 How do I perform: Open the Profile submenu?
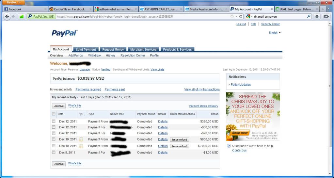coord(154,56)
